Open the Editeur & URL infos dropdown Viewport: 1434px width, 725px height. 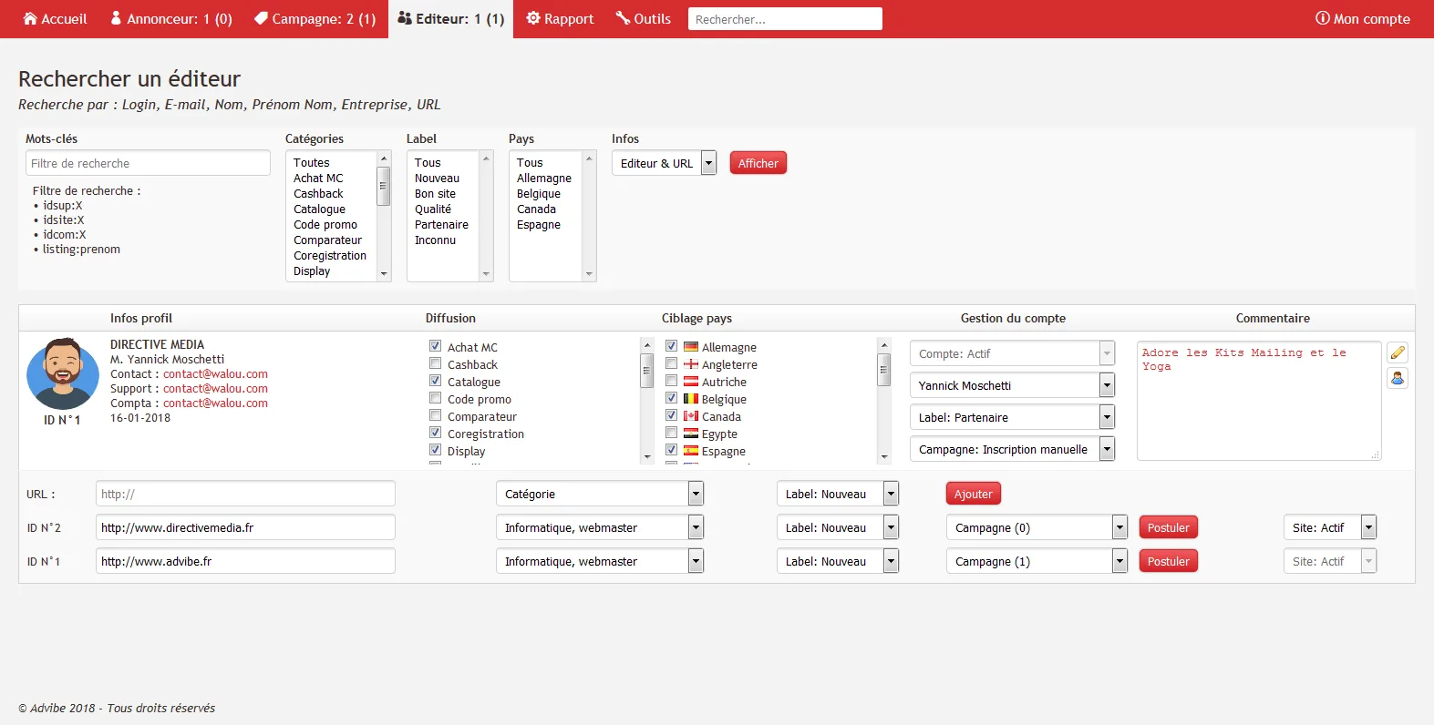(x=664, y=163)
